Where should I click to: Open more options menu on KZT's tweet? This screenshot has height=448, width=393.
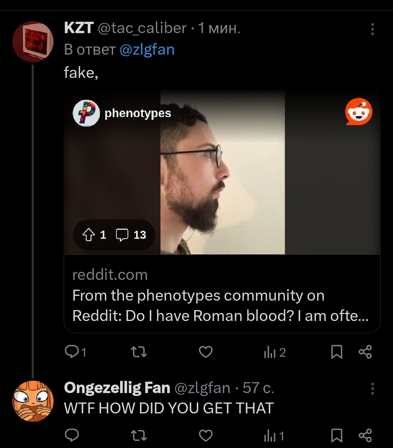tap(372, 29)
